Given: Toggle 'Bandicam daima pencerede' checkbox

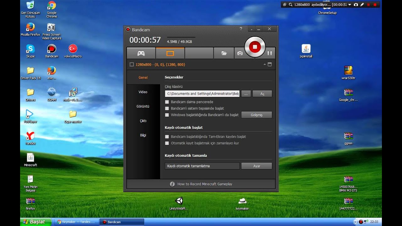Looking at the screenshot, I should (167, 102).
